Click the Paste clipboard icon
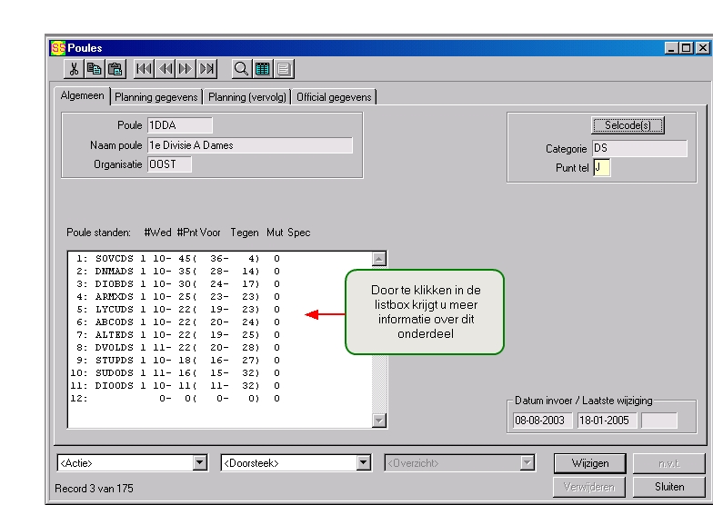Image resolution: width=713 pixels, height=505 pixels. (x=115, y=67)
